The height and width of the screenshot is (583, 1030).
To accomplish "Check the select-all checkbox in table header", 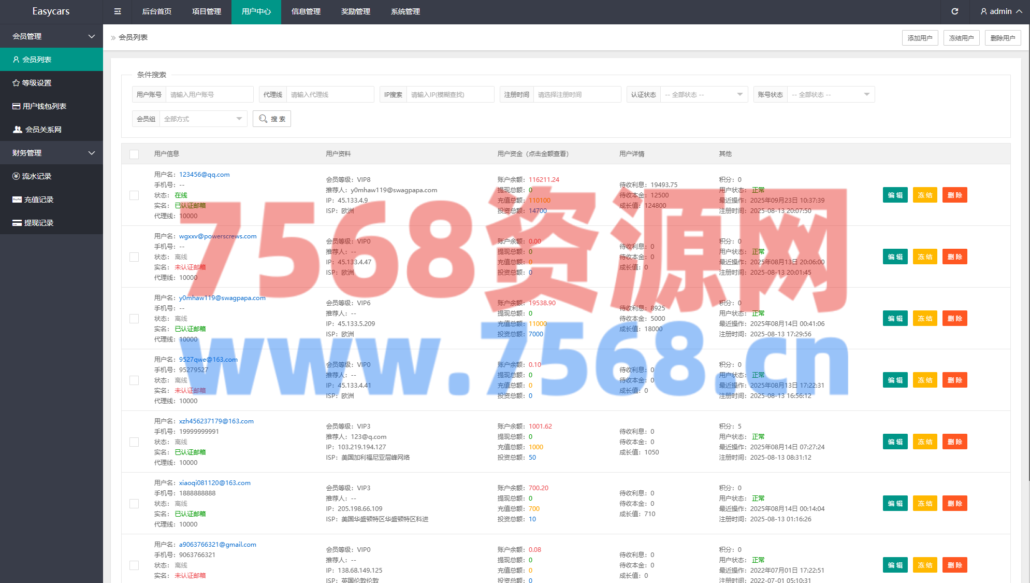I will [134, 154].
